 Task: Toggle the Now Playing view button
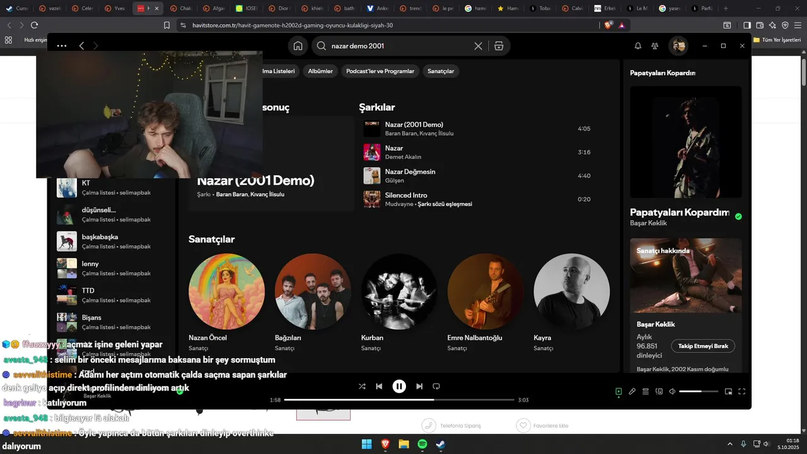coord(618,392)
